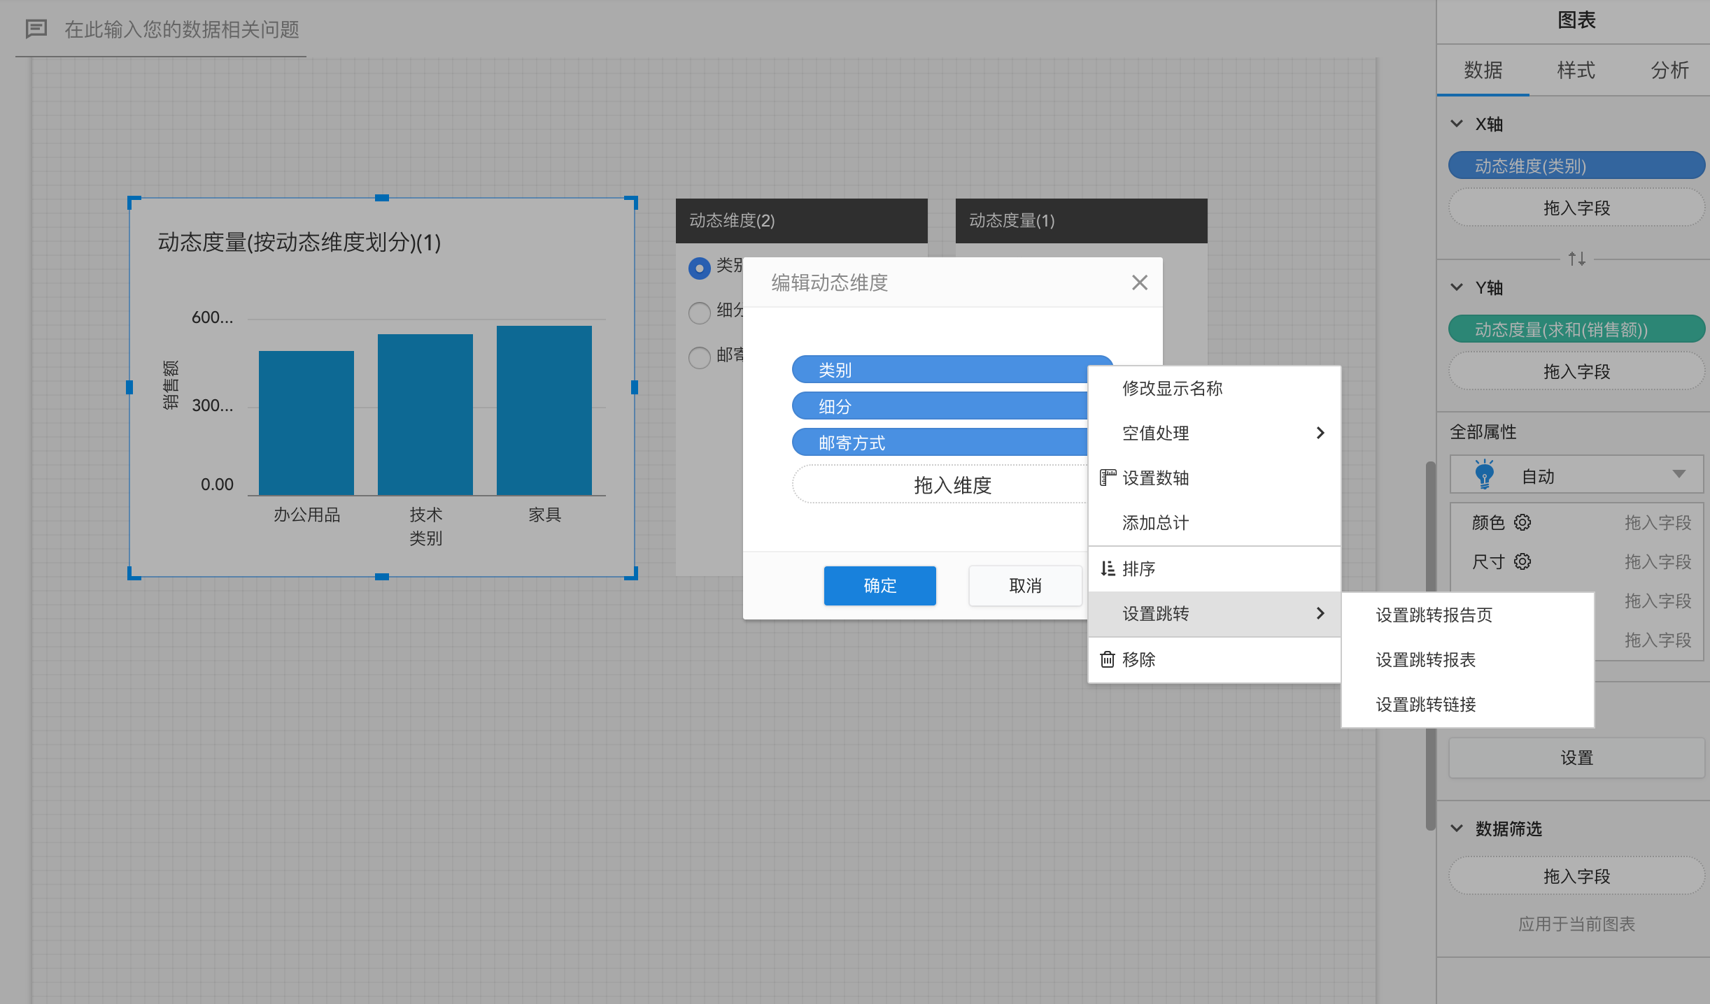Viewport: 1710px width, 1004px height.
Task: Click the gear icon next to 颜色
Action: click(1522, 522)
